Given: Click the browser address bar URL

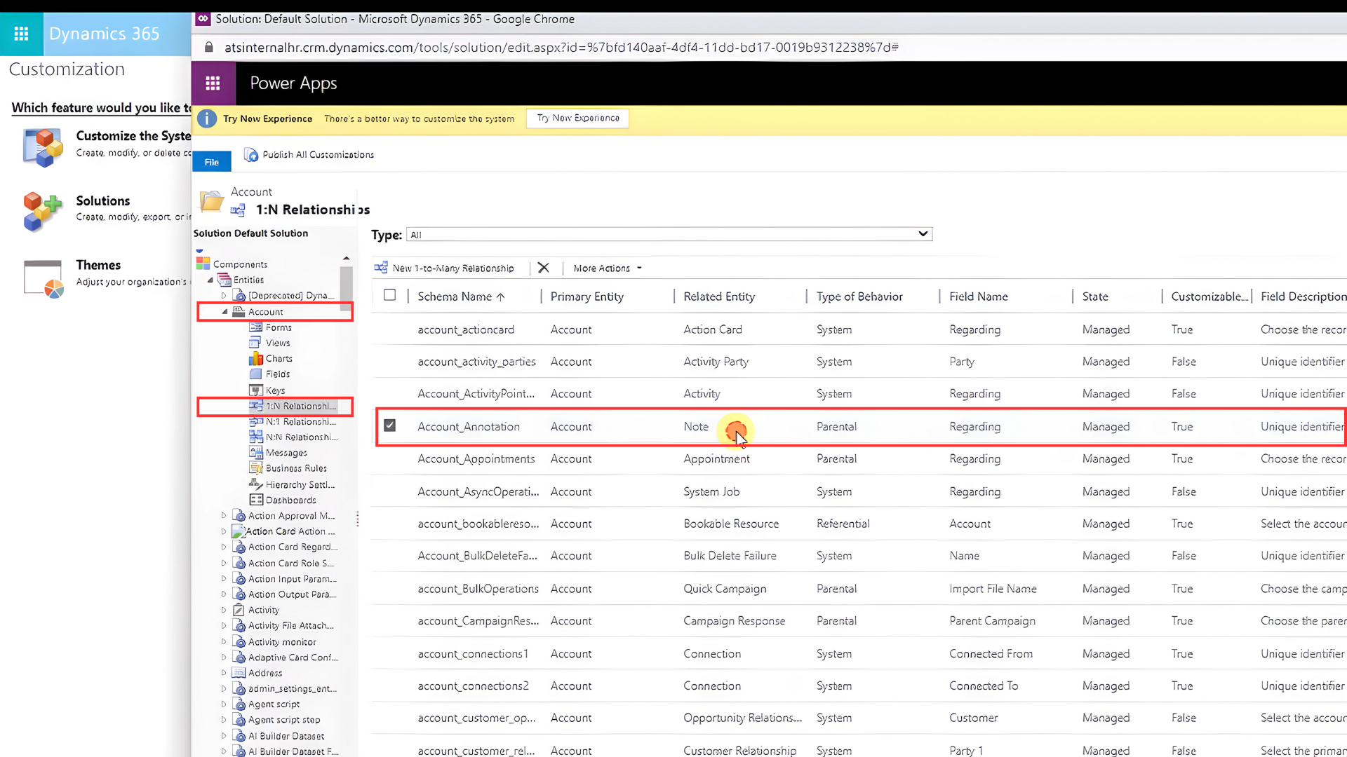Looking at the screenshot, I should [x=561, y=47].
